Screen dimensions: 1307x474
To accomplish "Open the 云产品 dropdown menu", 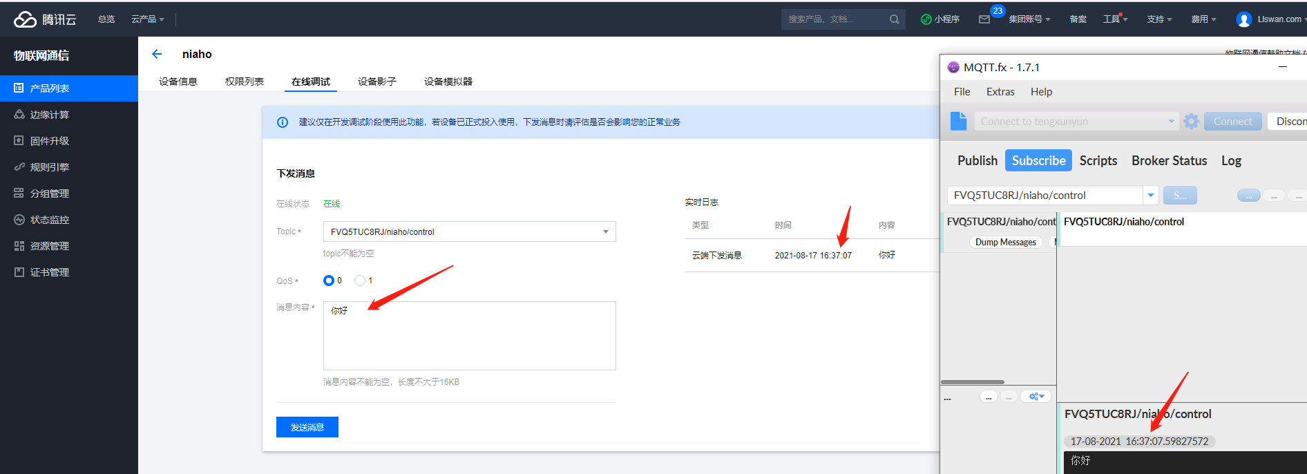I will [x=148, y=19].
